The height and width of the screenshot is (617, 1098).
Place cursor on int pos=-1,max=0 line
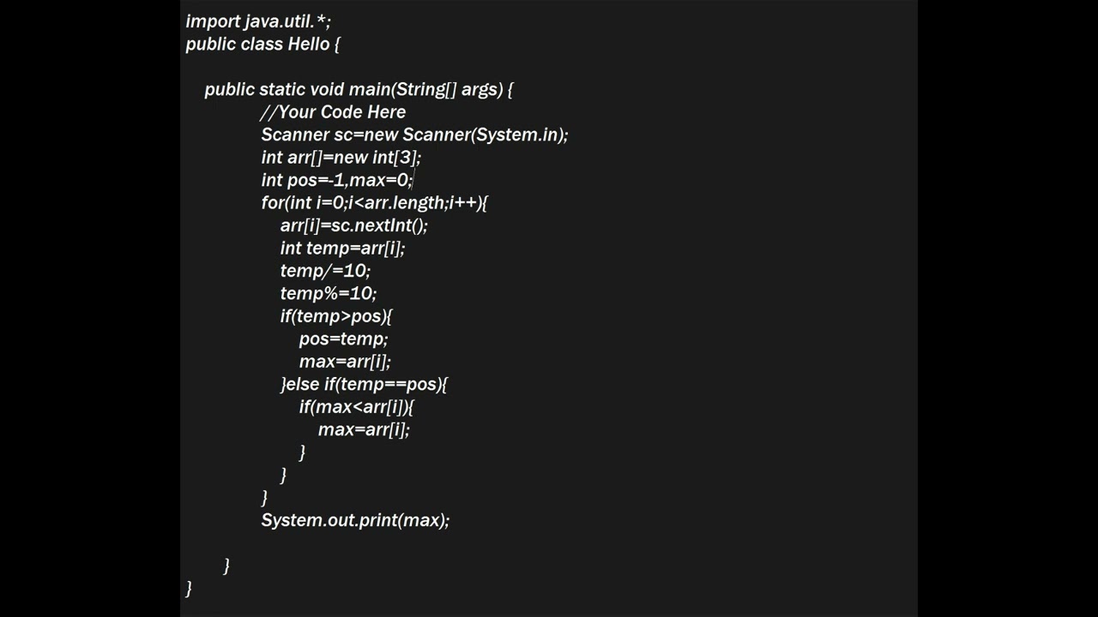point(336,181)
